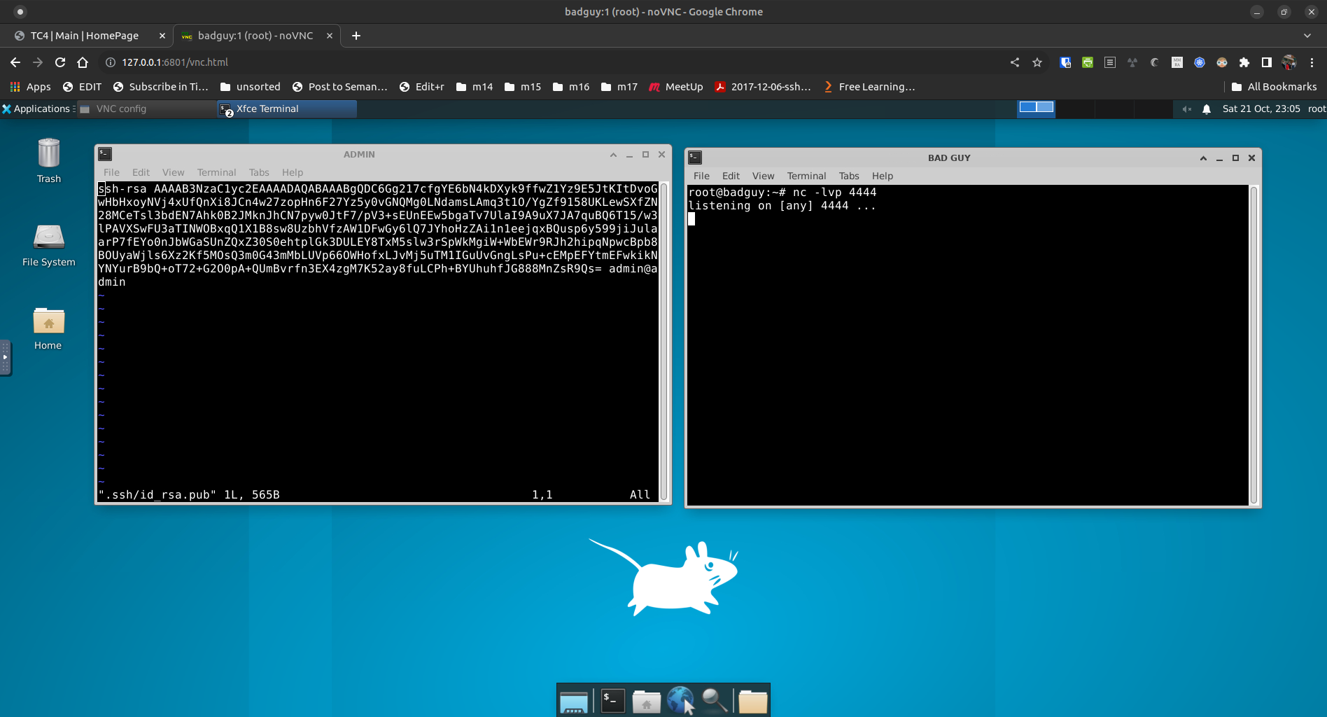Open Apps bookmark shortcut
Image resolution: width=1327 pixels, height=717 pixels.
pyautogui.click(x=31, y=87)
